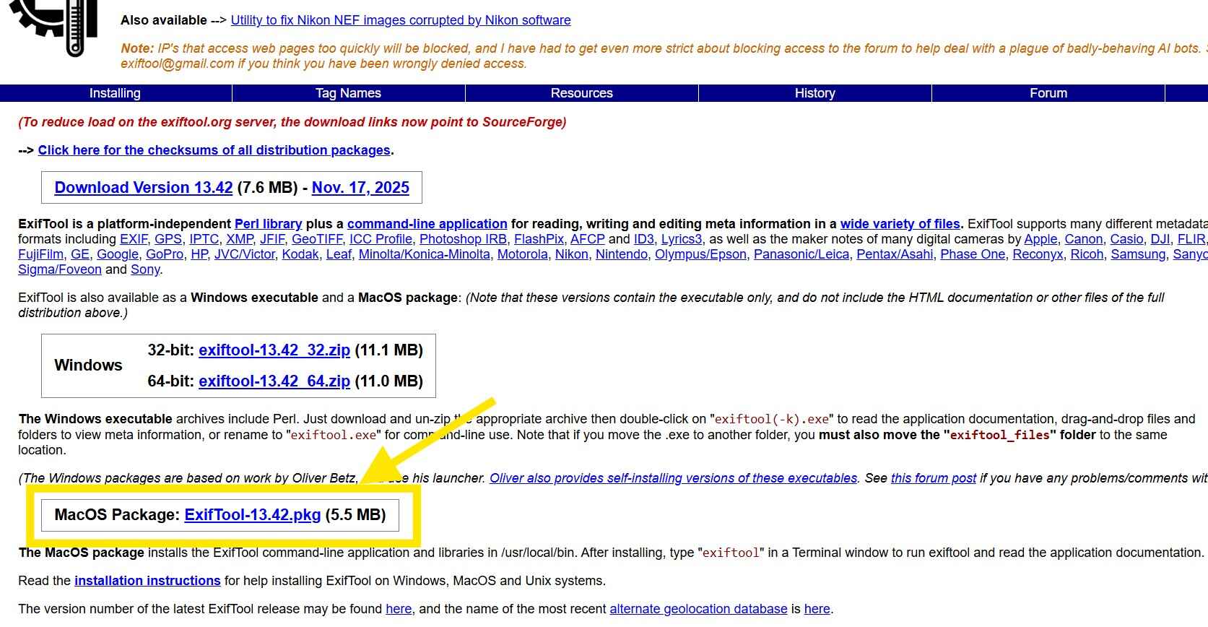1208x627 pixels.
Task: Open the Tag Names menu tab
Action: click(x=348, y=93)
